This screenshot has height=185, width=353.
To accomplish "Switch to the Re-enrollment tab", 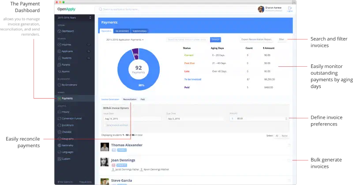I will [122, 31].
